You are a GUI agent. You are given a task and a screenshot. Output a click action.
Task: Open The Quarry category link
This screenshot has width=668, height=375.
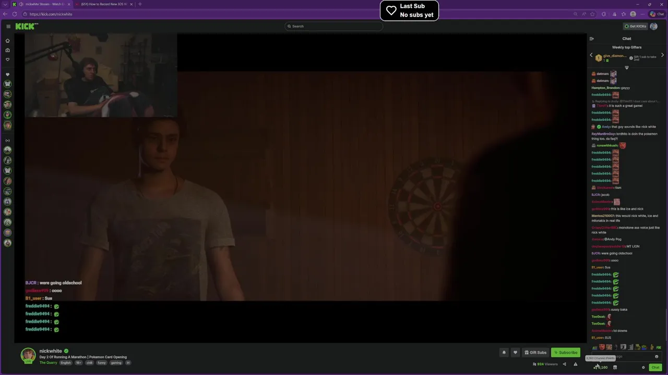point(48,362)
